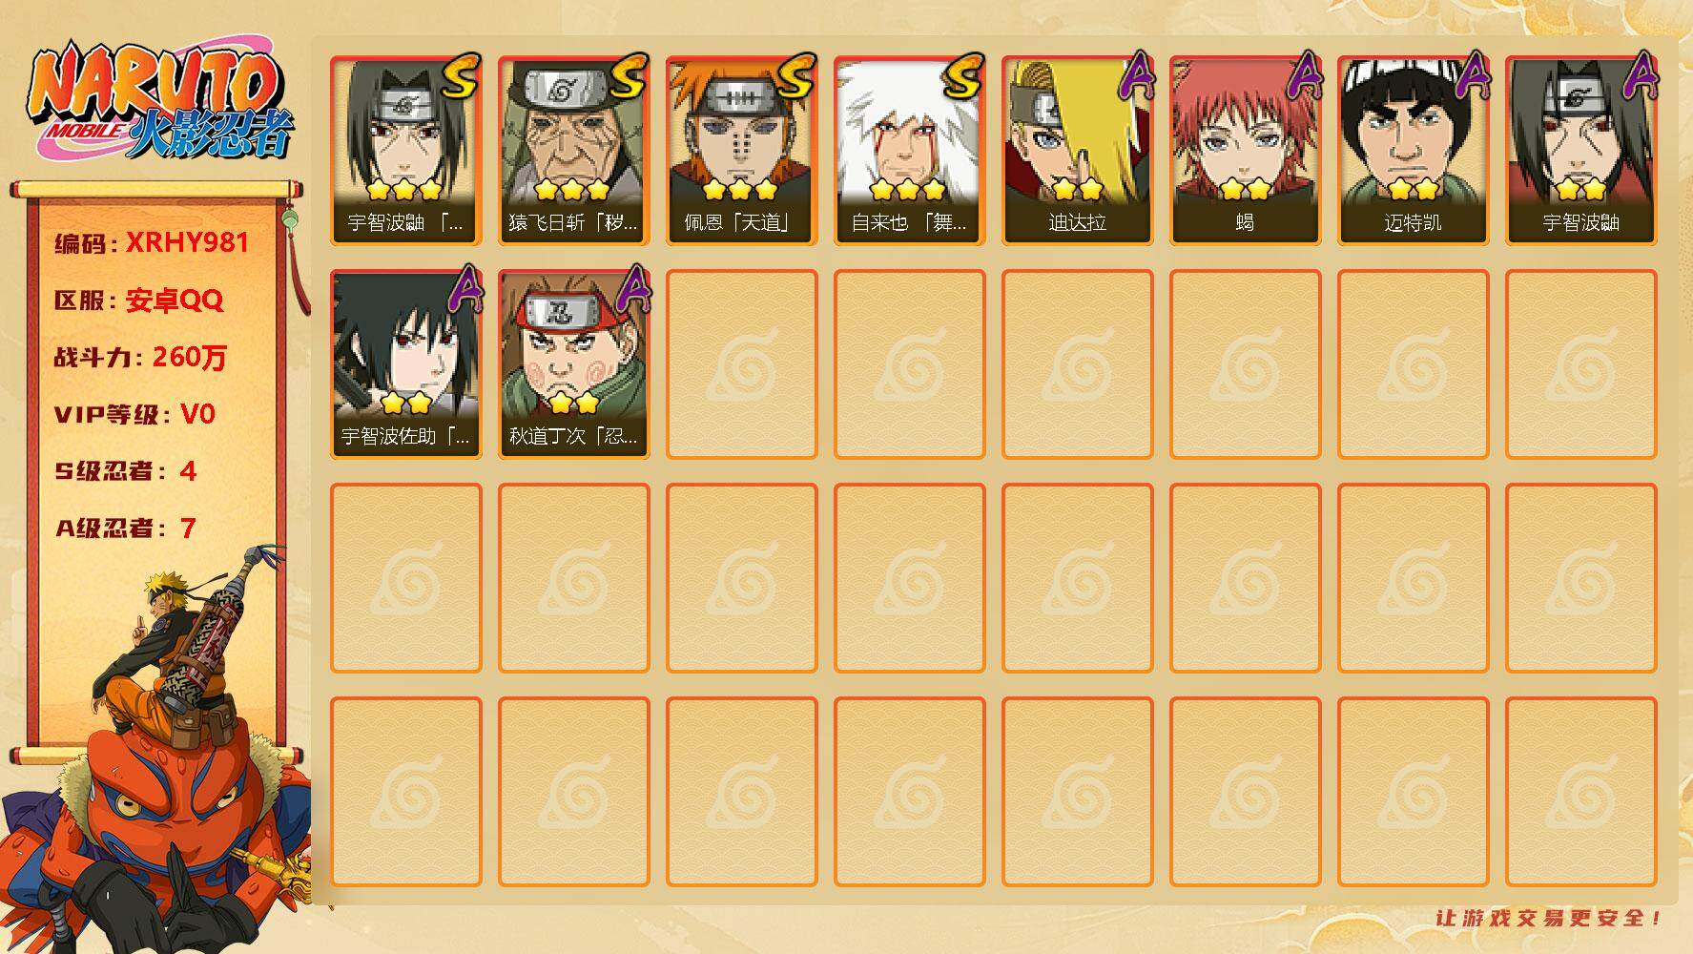Choose the 自来也 ninja card

(x=910, y=151)
